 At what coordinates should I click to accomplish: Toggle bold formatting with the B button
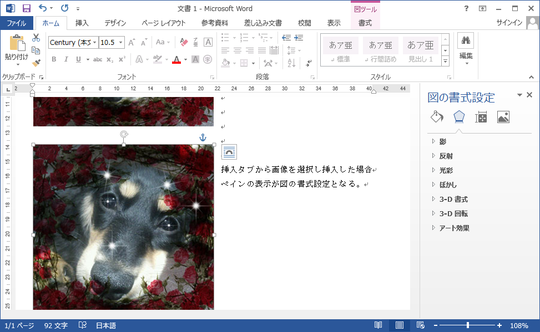pyautogui.click(x=53, y=59)
